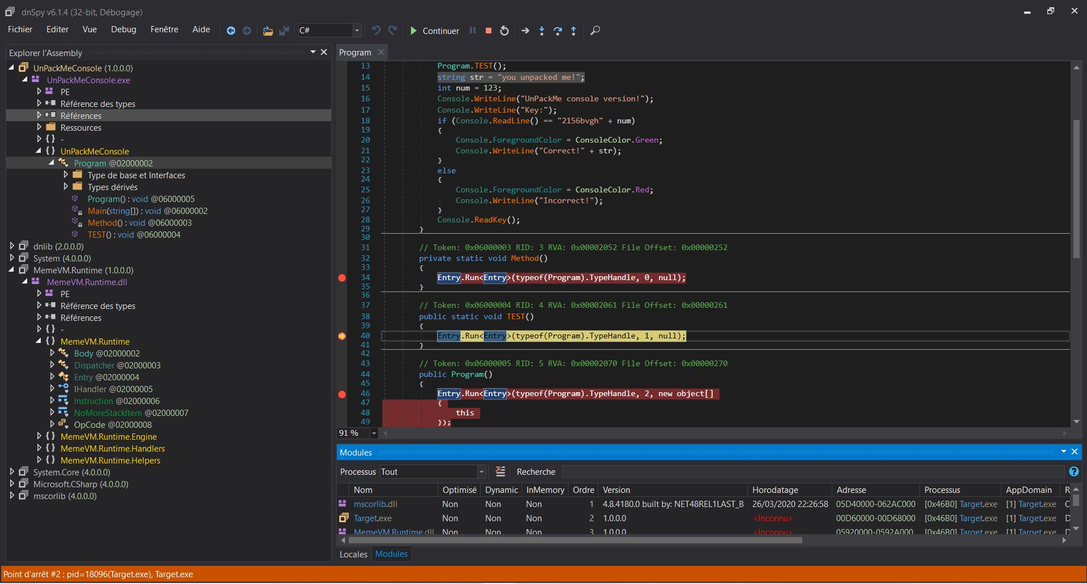
Task: Click the Stop debugging red square icon
Action: click(488, 31)
